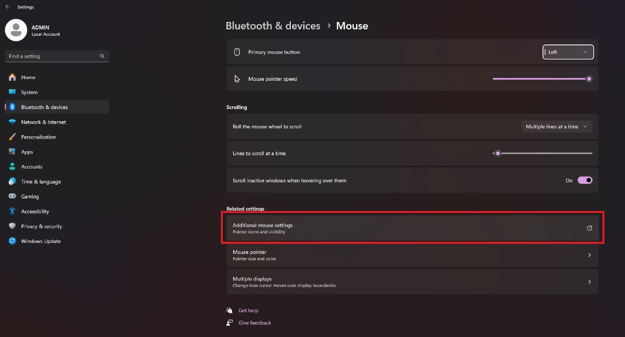Open Primary mouse button dropdown showing Left
625x337 pixels.
point(568,52)
